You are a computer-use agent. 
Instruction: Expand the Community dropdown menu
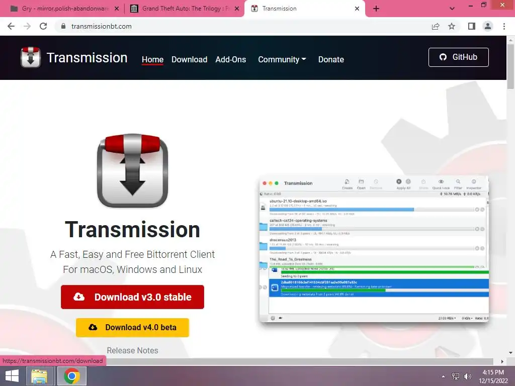[x=282, y=59]
